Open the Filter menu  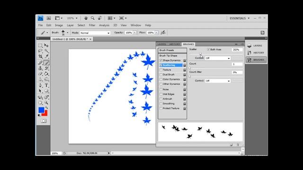[x=92, y=25]
